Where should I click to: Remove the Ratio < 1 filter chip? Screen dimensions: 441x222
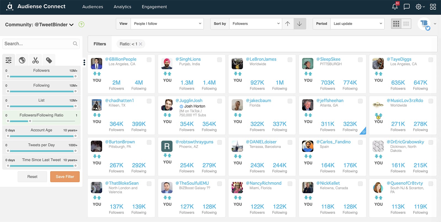tap(141, 44)
